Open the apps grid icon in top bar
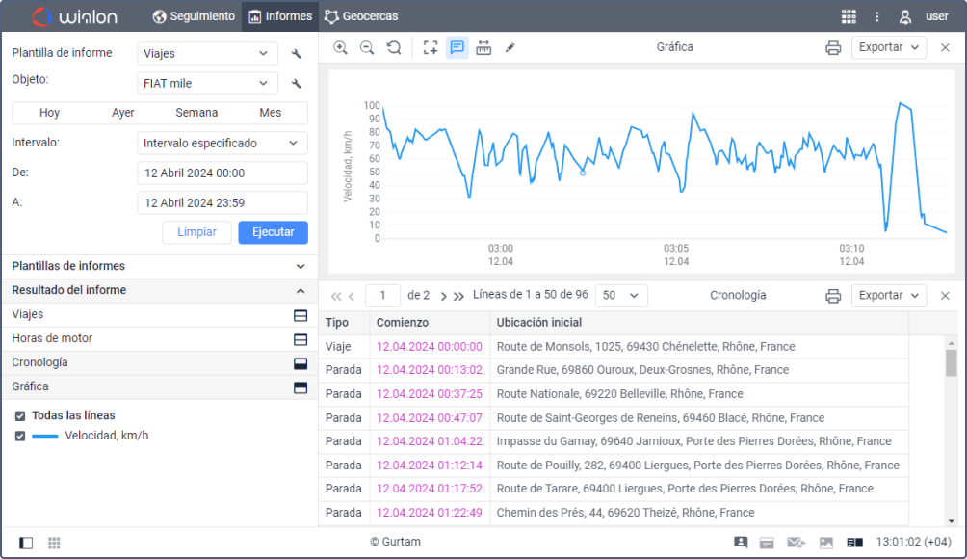The width and height of the screenshot is (967, 559). tap(849, 16)
